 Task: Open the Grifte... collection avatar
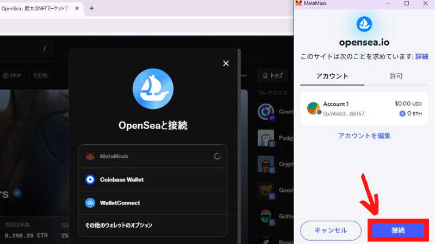point(266,216)
